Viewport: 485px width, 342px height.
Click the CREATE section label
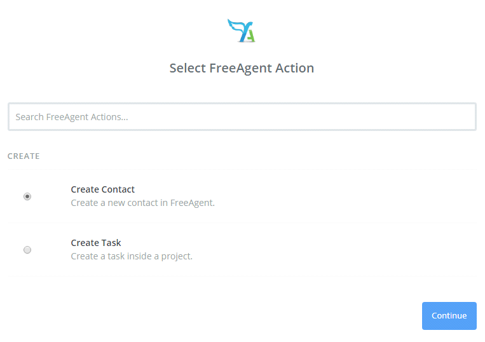(24, 156)
